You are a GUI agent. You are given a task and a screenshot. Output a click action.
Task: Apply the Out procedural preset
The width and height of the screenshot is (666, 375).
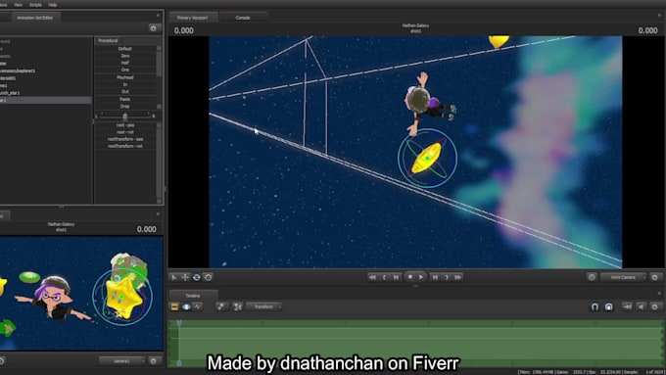click(x=125, y=91)
